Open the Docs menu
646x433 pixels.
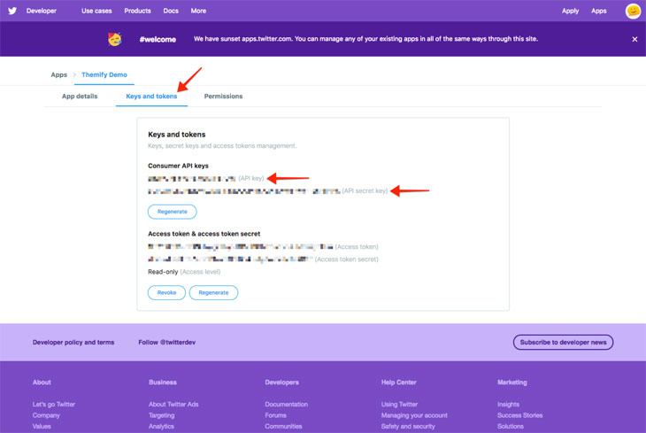click(171, 11)
